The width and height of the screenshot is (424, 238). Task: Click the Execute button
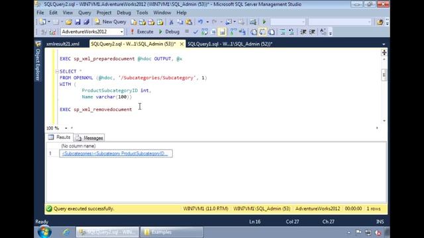point(142,32)
